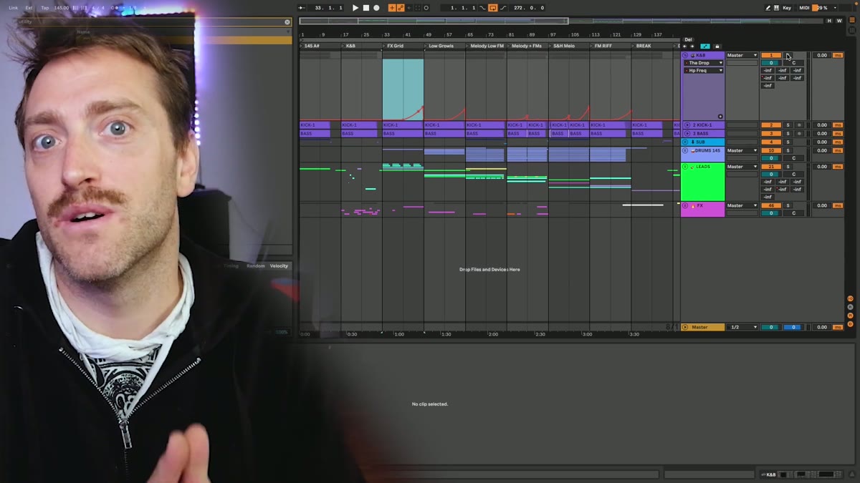
Task: Click the W optimize width button
Action: 839,21
